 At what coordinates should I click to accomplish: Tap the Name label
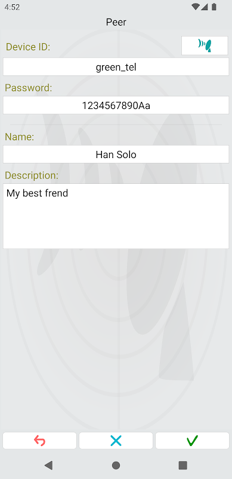click(20, 137)
